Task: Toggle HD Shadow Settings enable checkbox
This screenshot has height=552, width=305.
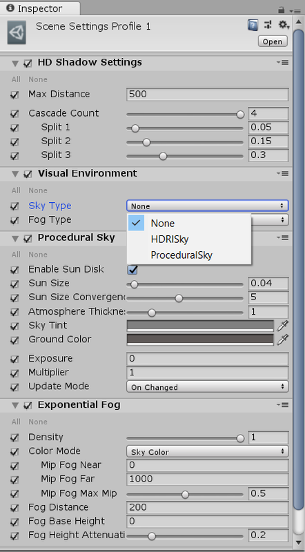Action: tap(28, 63)
